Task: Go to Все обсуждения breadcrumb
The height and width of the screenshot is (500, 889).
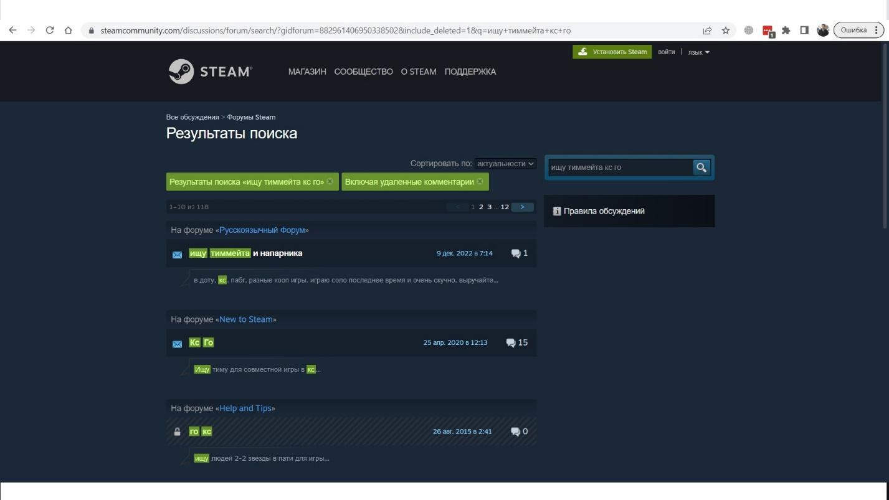Action: point(193,117)
